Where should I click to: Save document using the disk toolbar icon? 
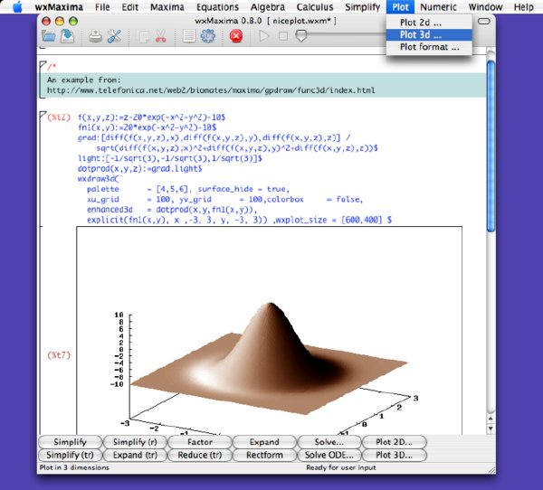tap(67, 36)
